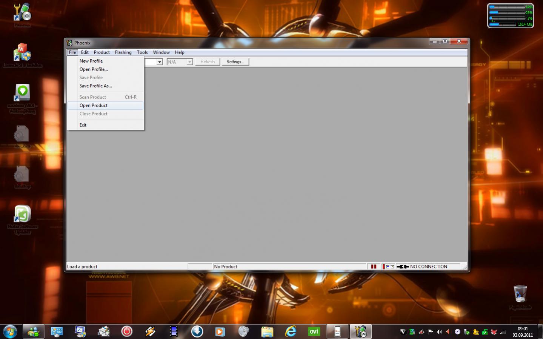
Task: Open the monitor shield app in taskbar
Action: click(x=80, y=331)
